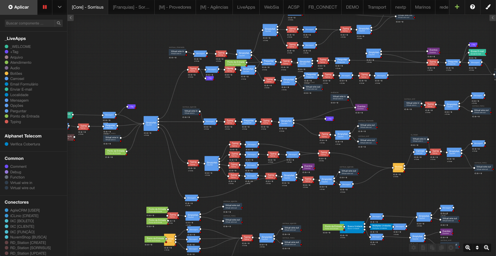Collapse the Alphanet Telecom category header
Image resolution: width=496 pixels, height=256 pixels.
click(x=23, y=136)
